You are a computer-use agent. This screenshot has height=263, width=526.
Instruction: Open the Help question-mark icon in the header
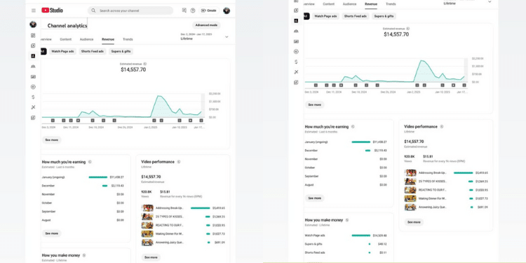193,11
